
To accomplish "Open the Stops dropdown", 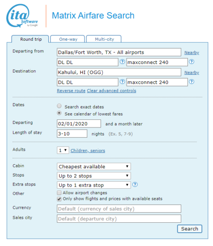I will pyautogui.click(x=94, y=176).
